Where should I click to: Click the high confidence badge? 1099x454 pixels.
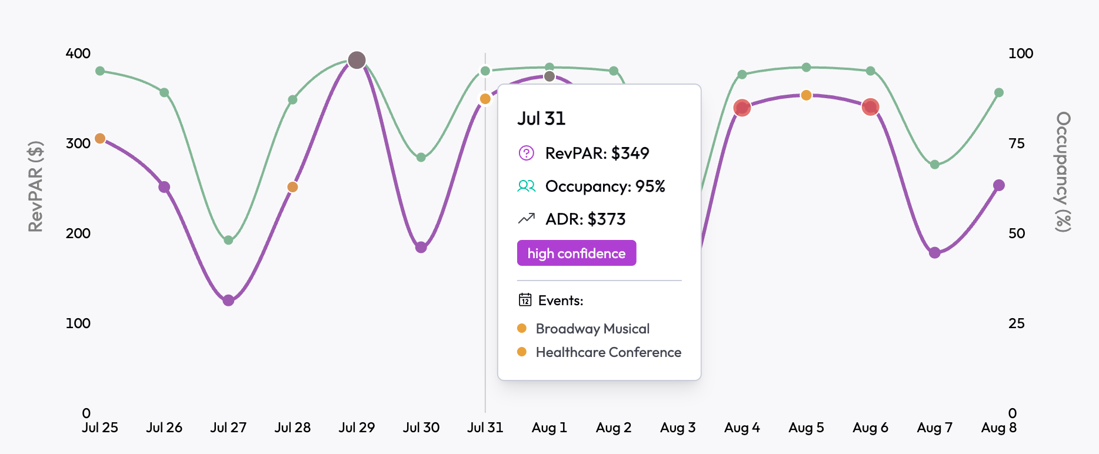[576, 253]
